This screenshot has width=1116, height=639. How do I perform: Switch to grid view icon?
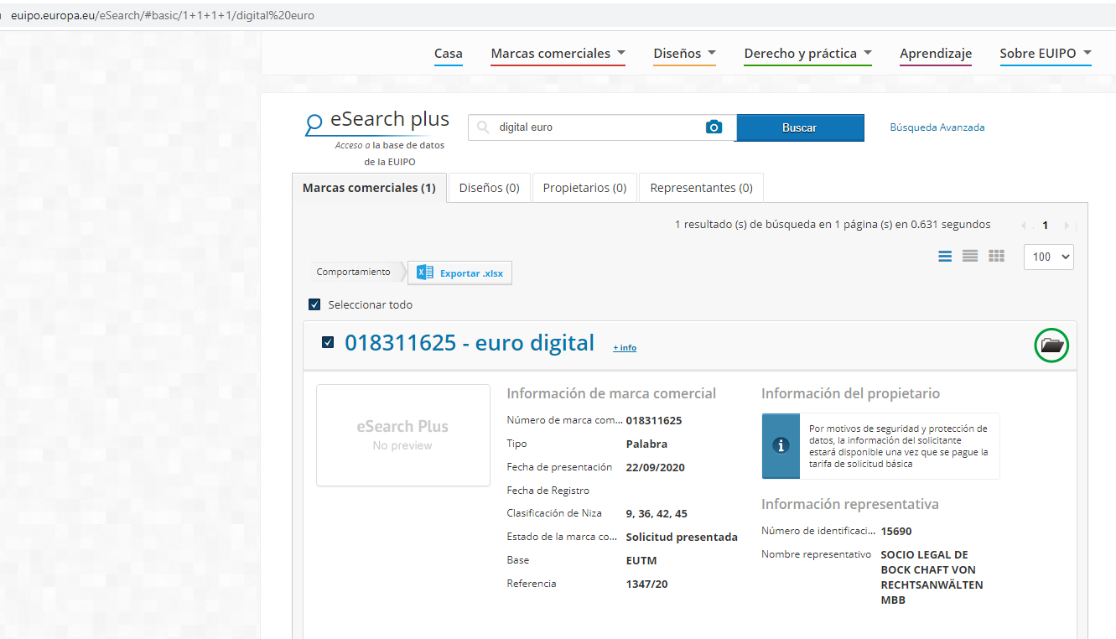click(x=996, y=257)
